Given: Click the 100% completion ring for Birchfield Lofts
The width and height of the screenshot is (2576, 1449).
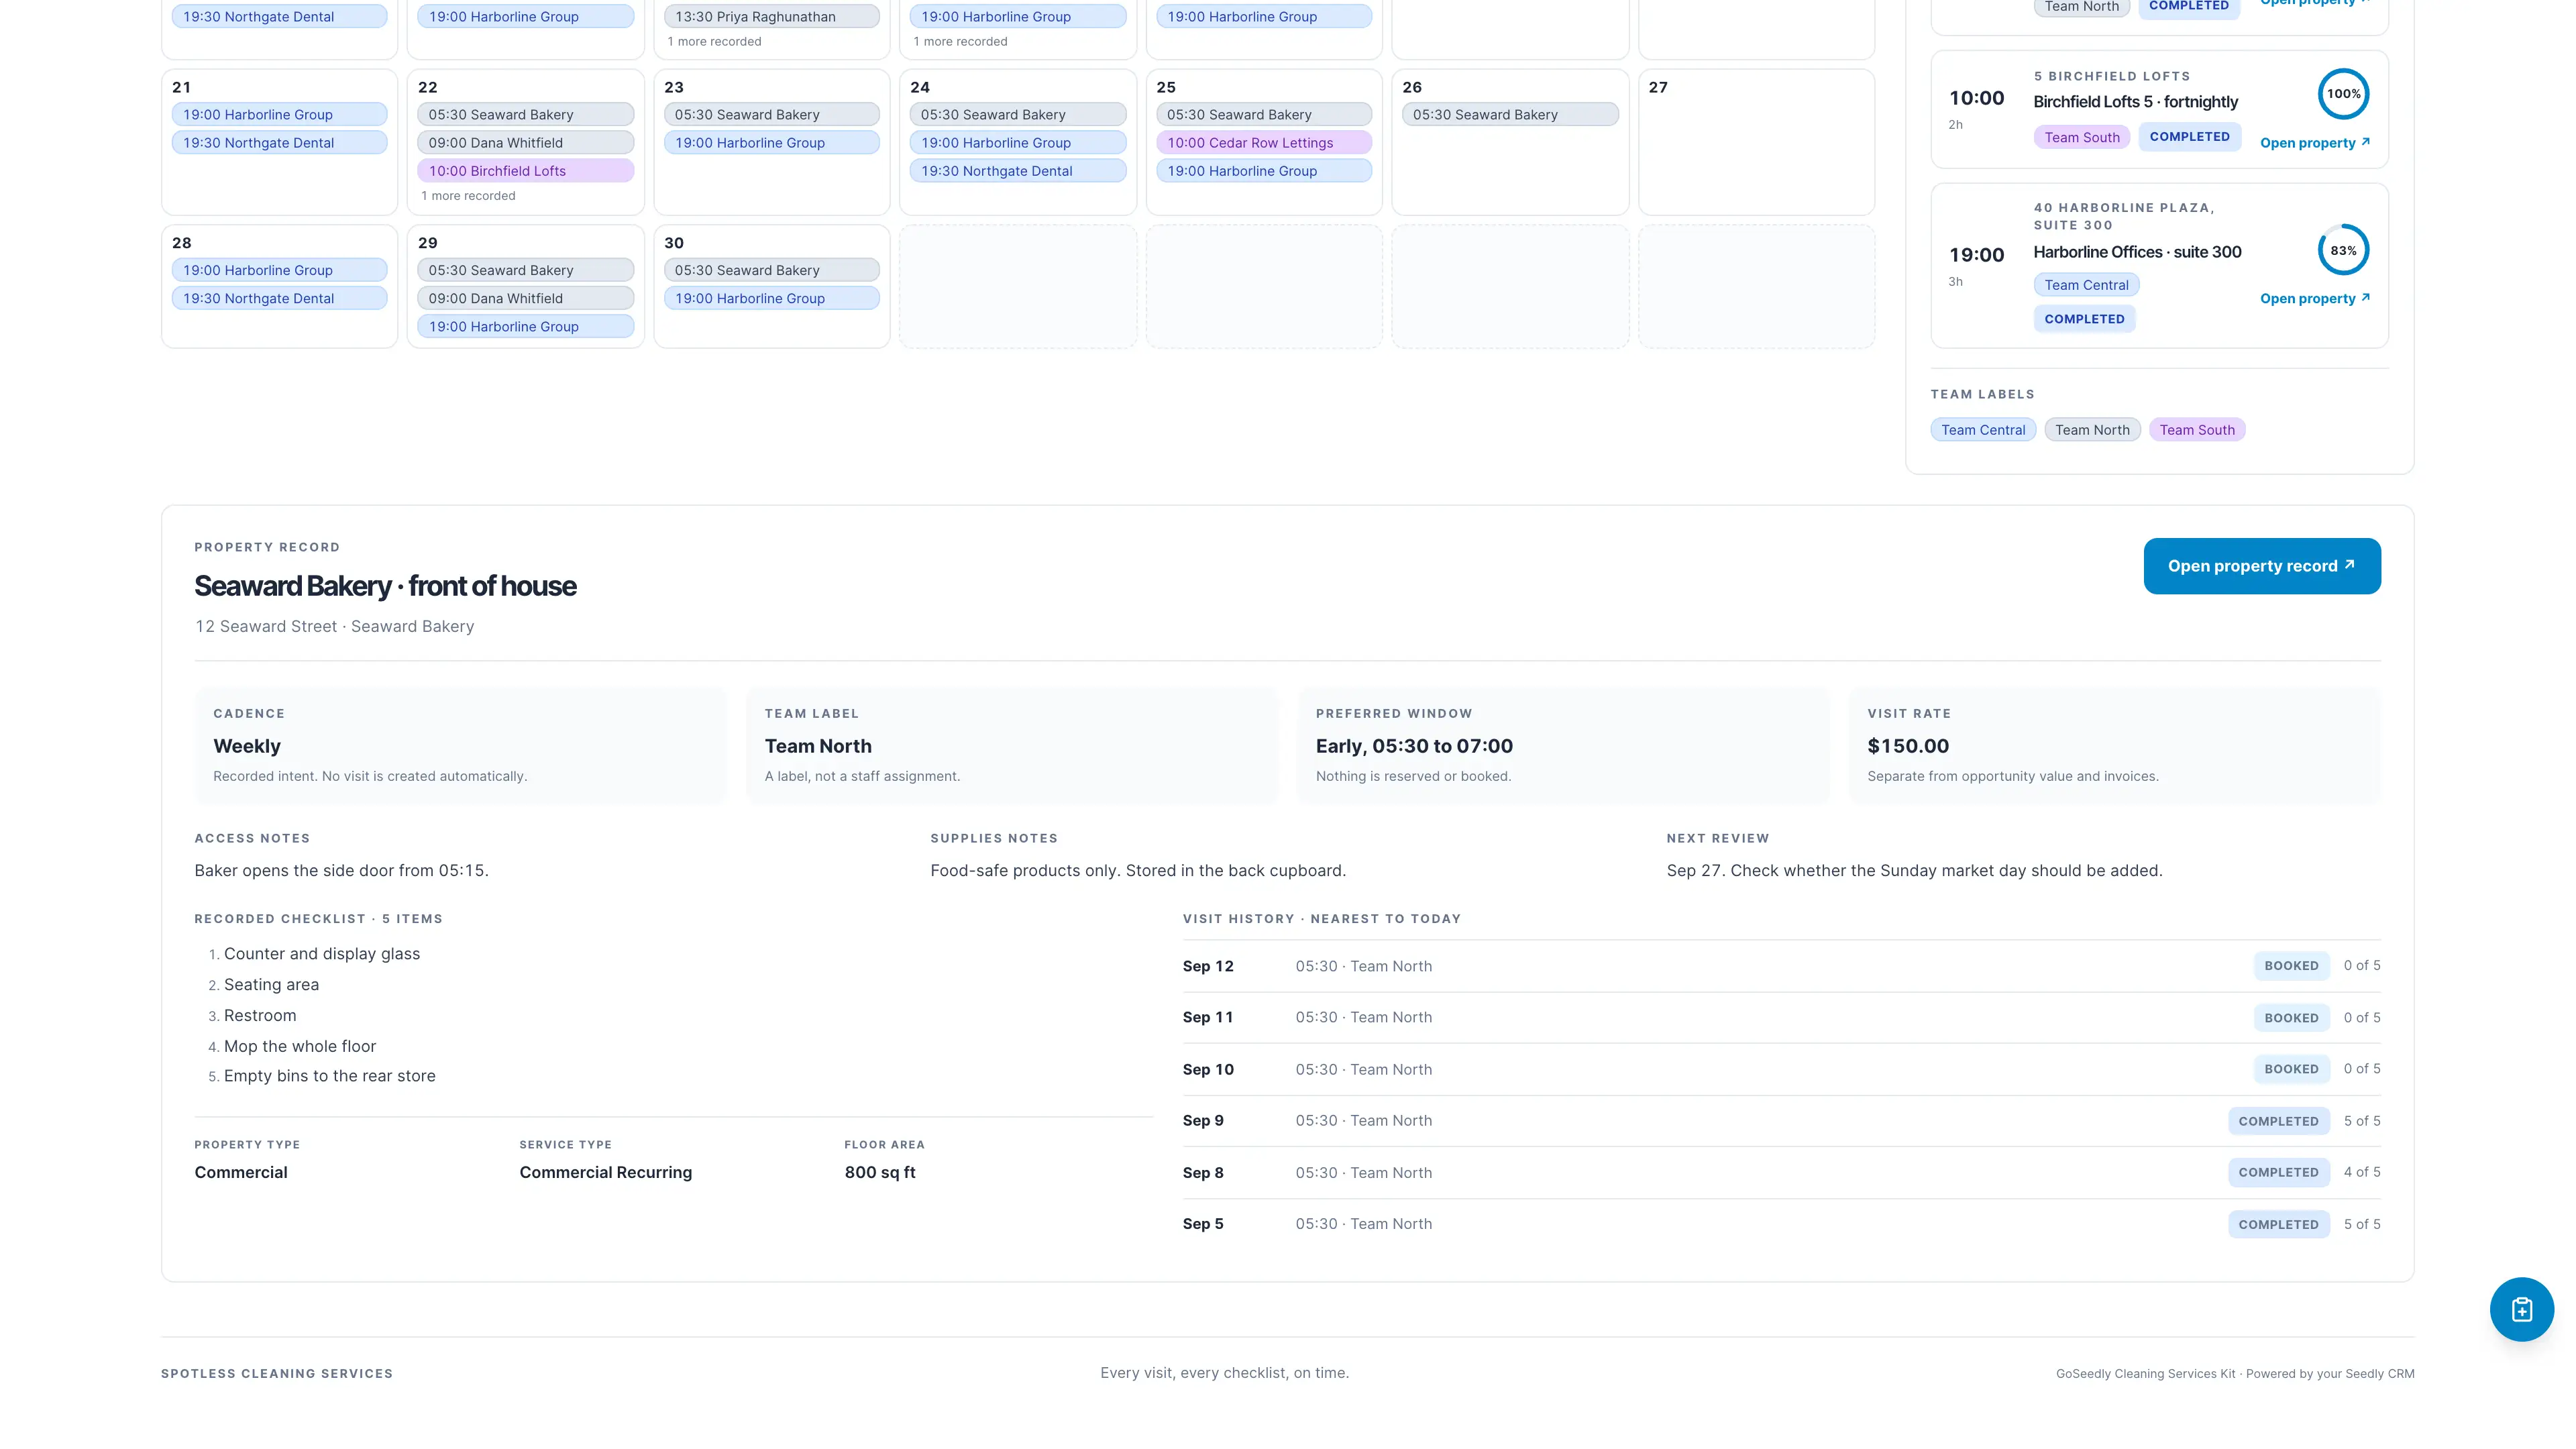Looking at the screenshot, I should [2343, 94].
